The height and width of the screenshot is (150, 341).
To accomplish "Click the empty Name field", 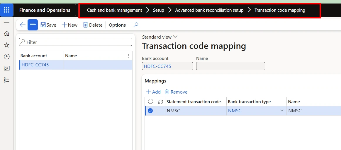I will [230, 66].
